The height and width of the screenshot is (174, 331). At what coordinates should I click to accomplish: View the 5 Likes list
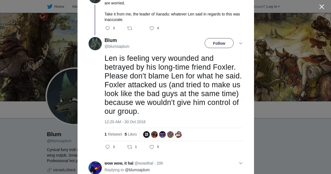tap(131, 134)
